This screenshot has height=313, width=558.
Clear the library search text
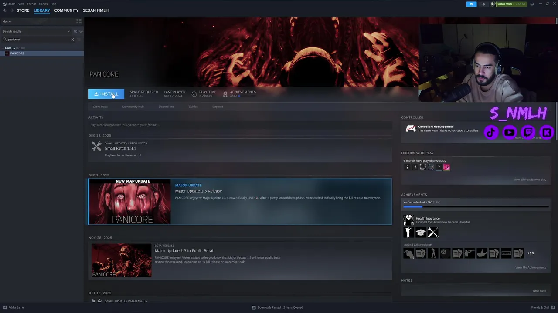click(72, 40)
